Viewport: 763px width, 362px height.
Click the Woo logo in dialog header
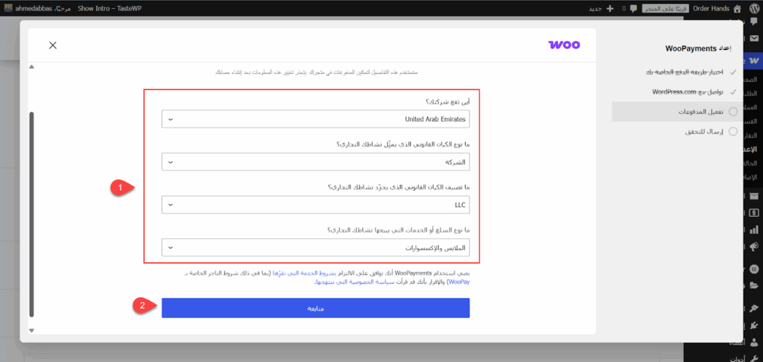tap(565, 45)
